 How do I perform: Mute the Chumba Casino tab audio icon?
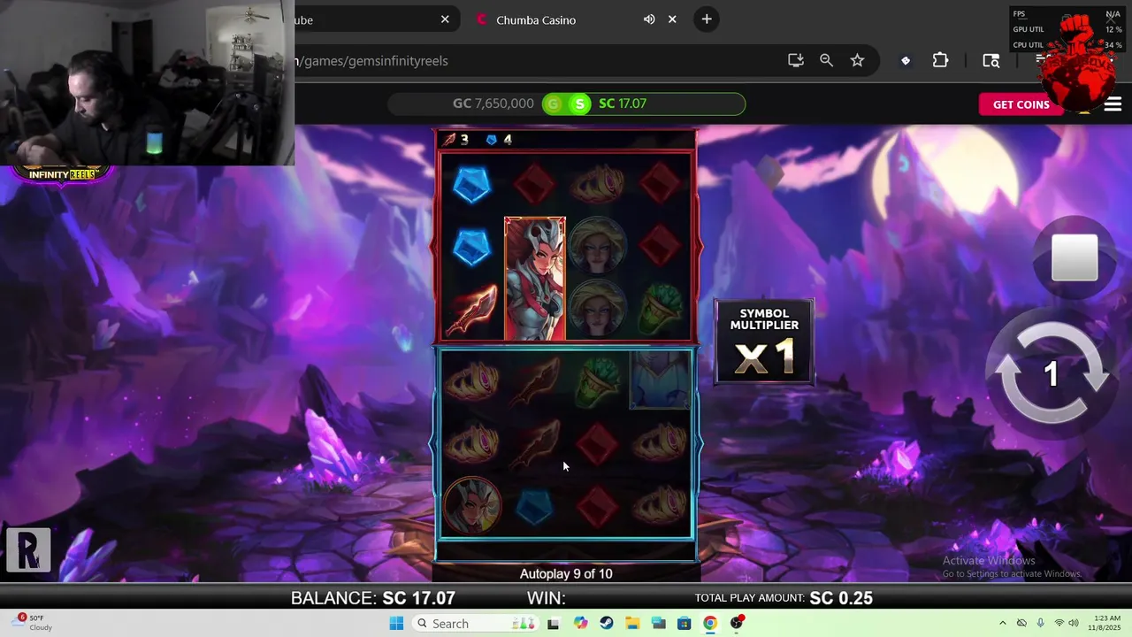(x=649, y=19)
